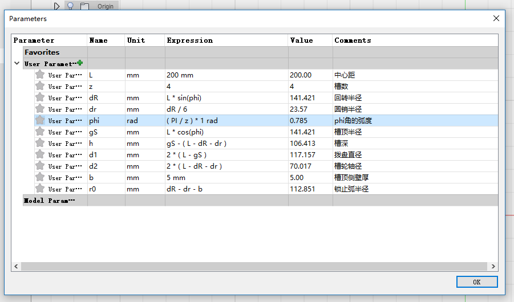Favorite the gS parameter star

(40, 132)
